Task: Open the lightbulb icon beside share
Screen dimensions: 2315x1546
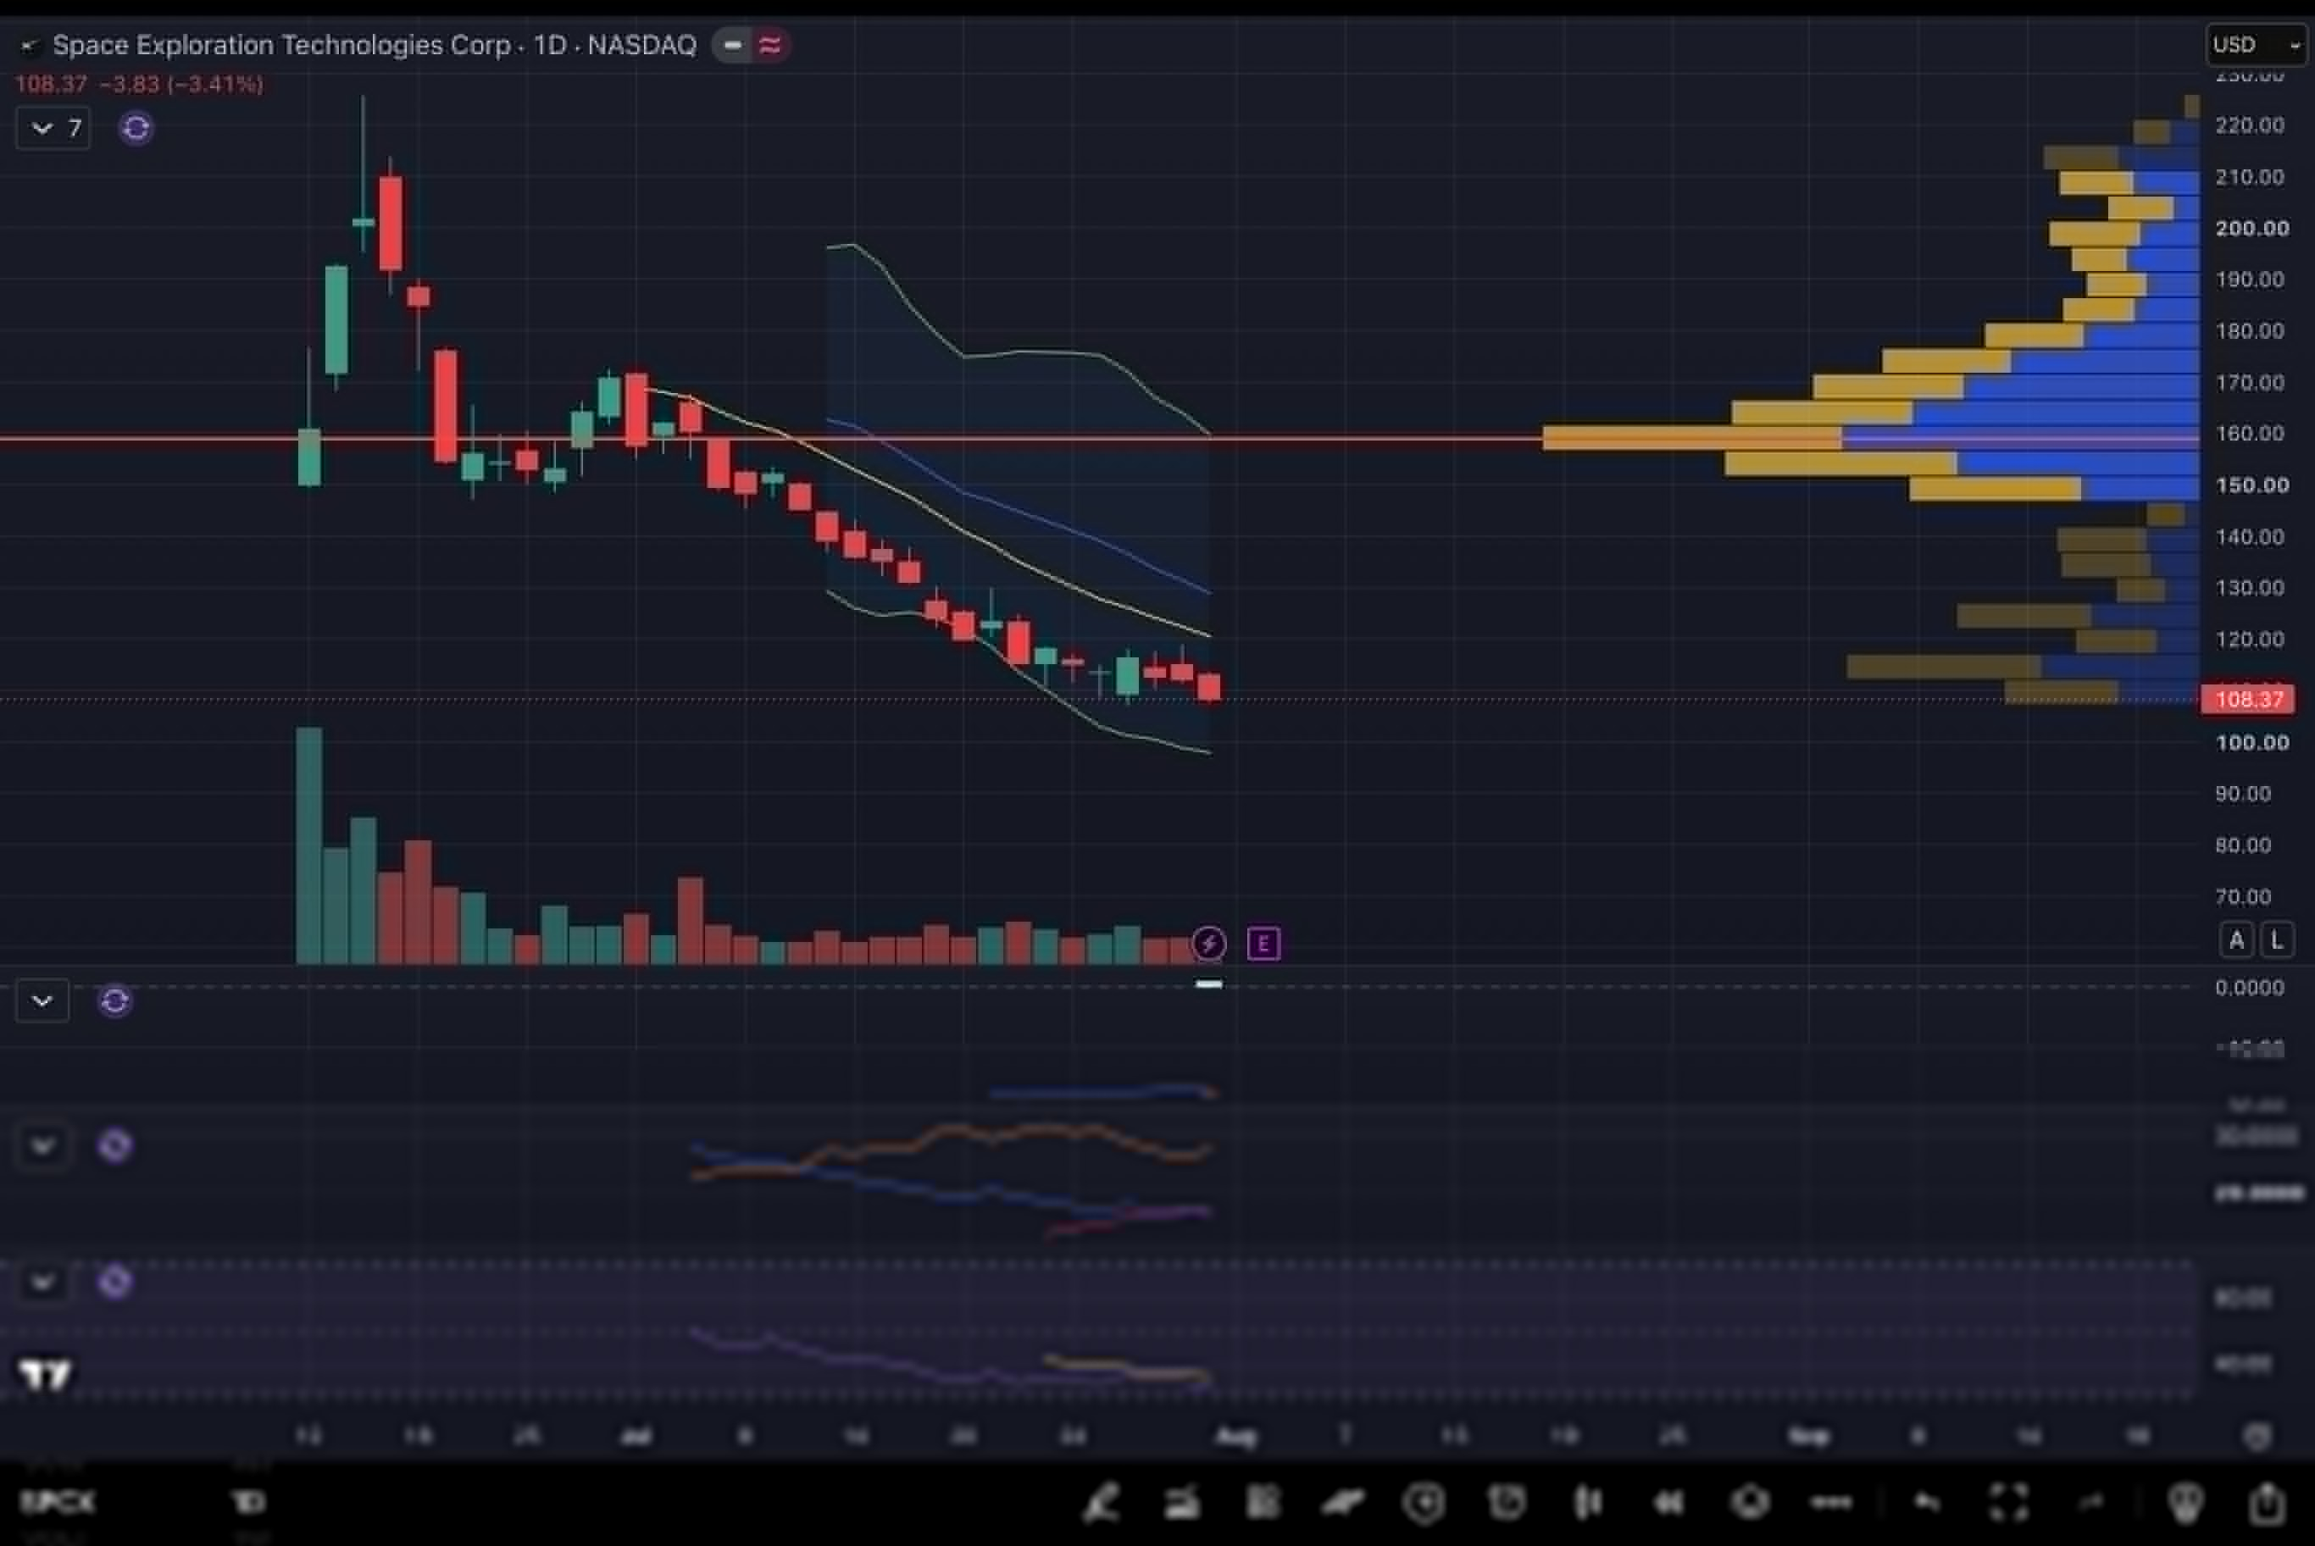Action: (x=2186, y=1503)
